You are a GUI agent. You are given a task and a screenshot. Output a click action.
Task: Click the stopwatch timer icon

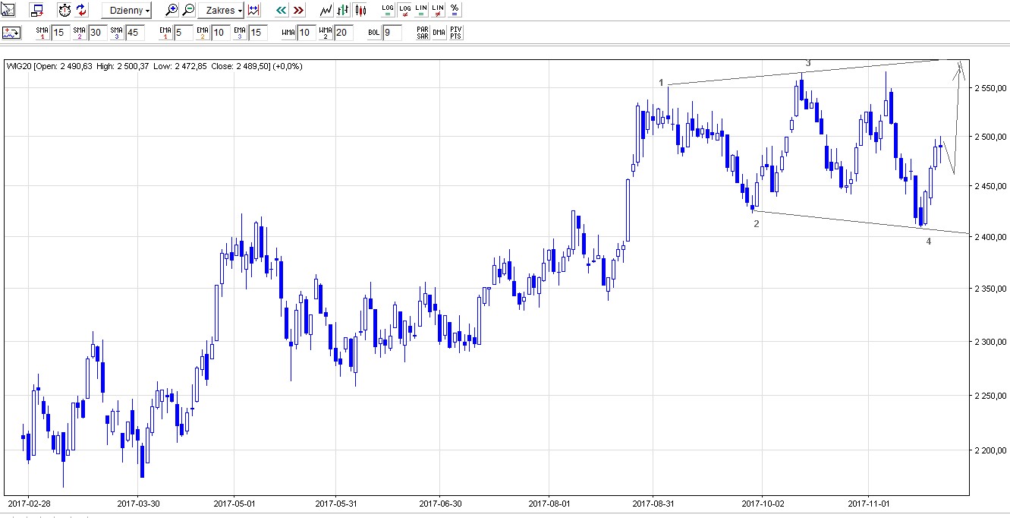pyautogui.click(x=65, y=11)
